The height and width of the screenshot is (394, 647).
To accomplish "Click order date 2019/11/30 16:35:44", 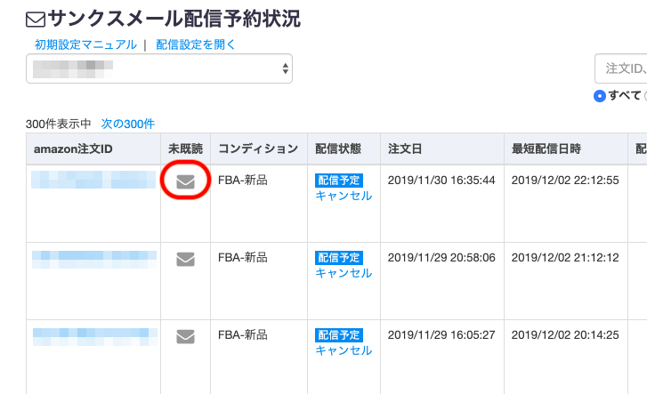I will point(441,181).
